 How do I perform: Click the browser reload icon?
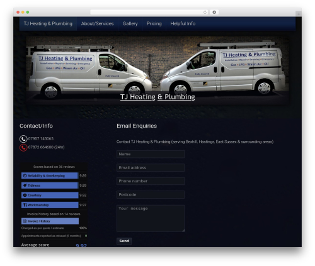point(205,12)
